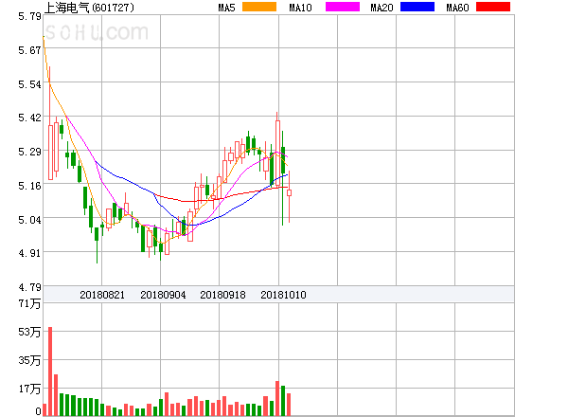Click the 17万 volume axis label

[29, 390]
